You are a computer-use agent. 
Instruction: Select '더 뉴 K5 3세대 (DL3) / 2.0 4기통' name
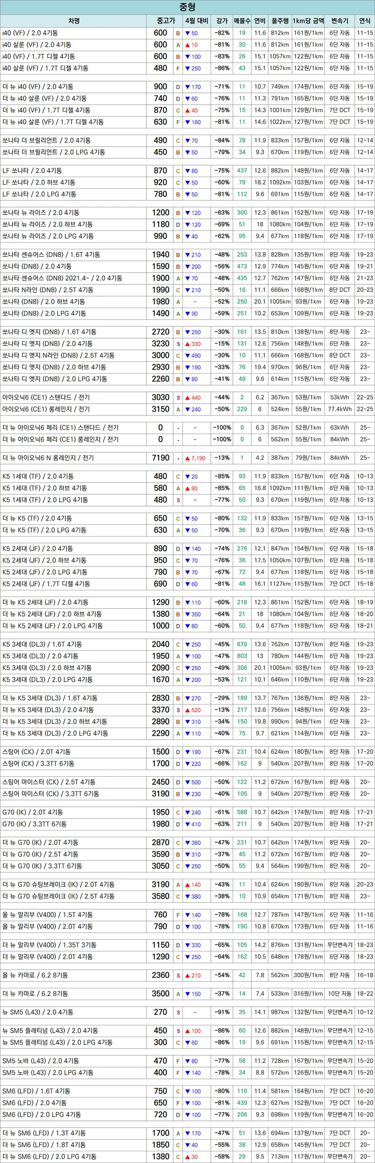pos(48,710)
